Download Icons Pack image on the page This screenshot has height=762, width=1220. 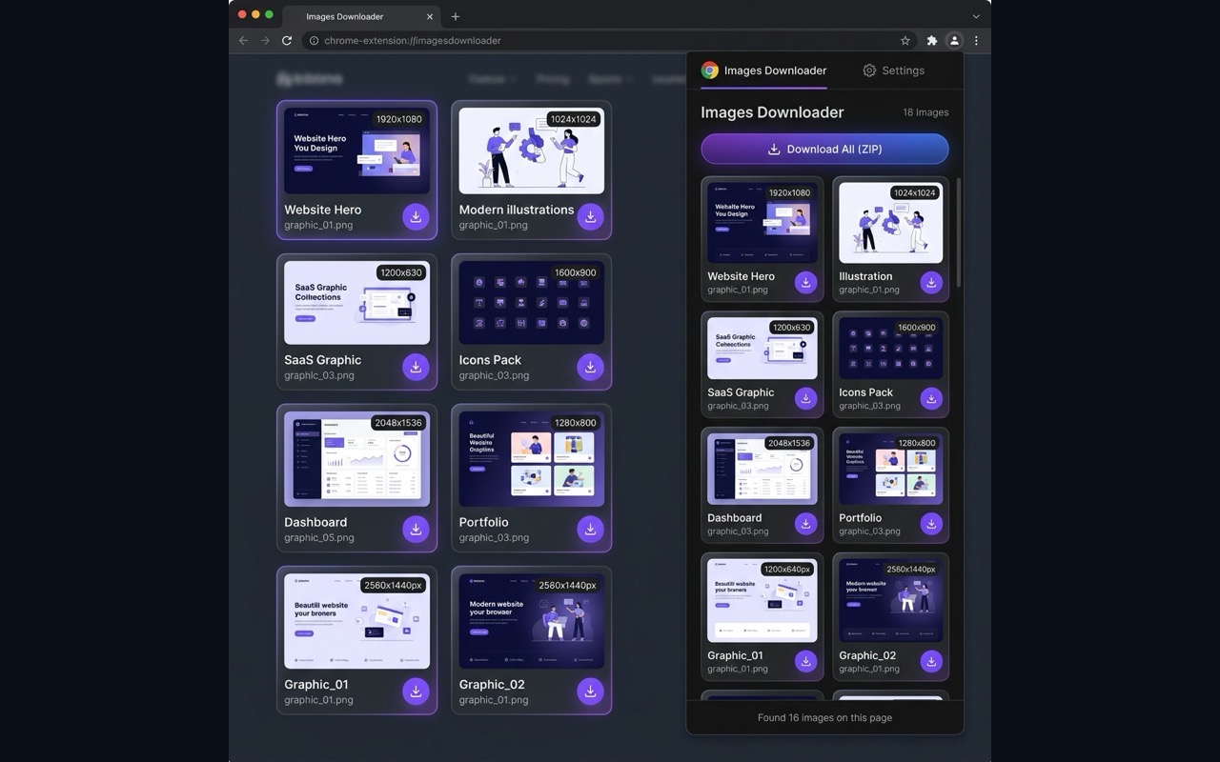point(590,367)
